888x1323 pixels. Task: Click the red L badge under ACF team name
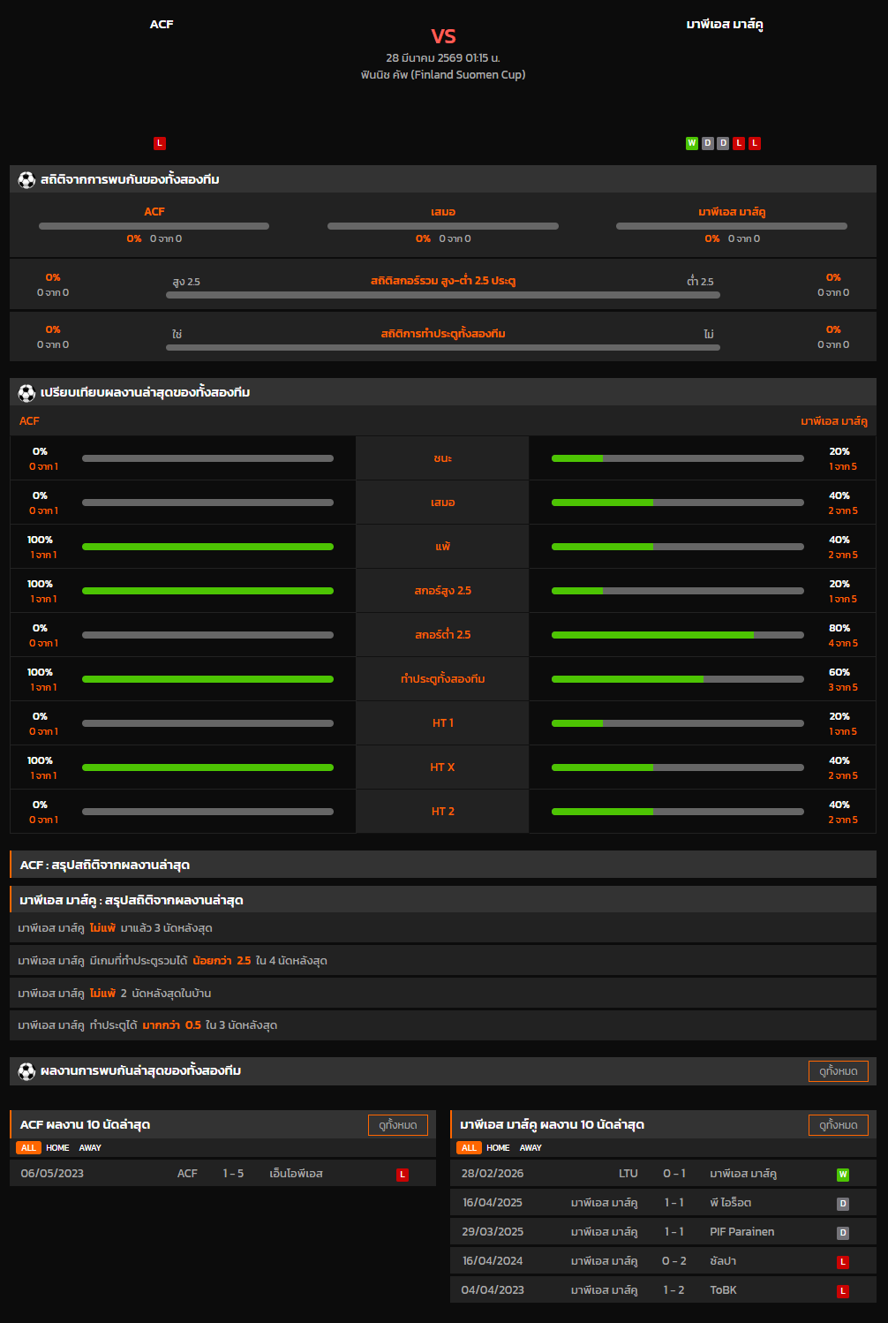(x=160, y=143)
